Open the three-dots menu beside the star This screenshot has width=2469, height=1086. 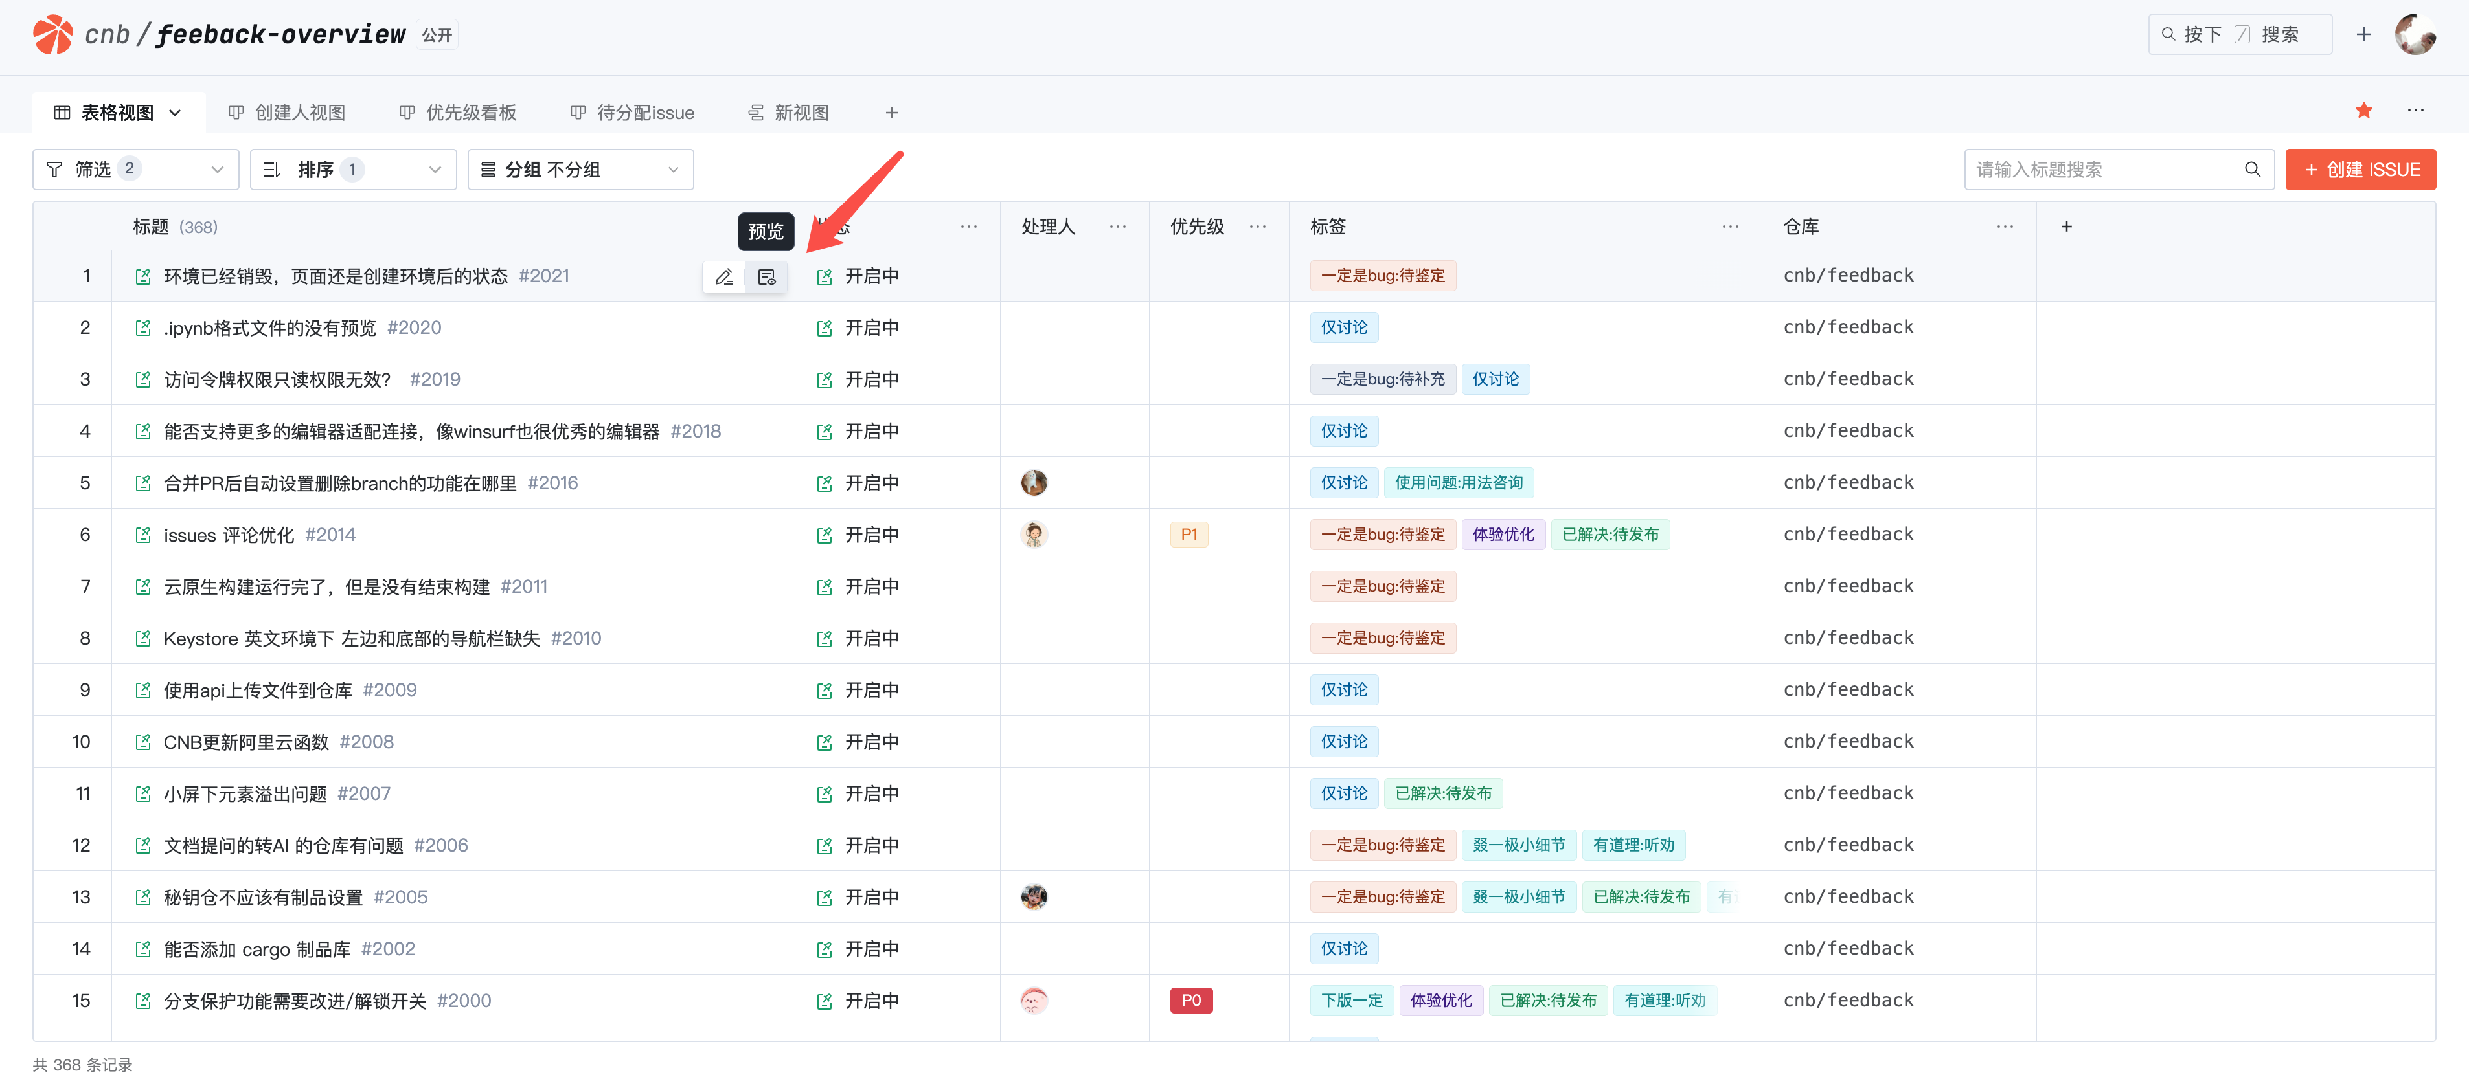click(x=2415, y=110)
